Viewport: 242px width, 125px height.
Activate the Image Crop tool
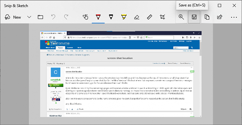point(162,17)
